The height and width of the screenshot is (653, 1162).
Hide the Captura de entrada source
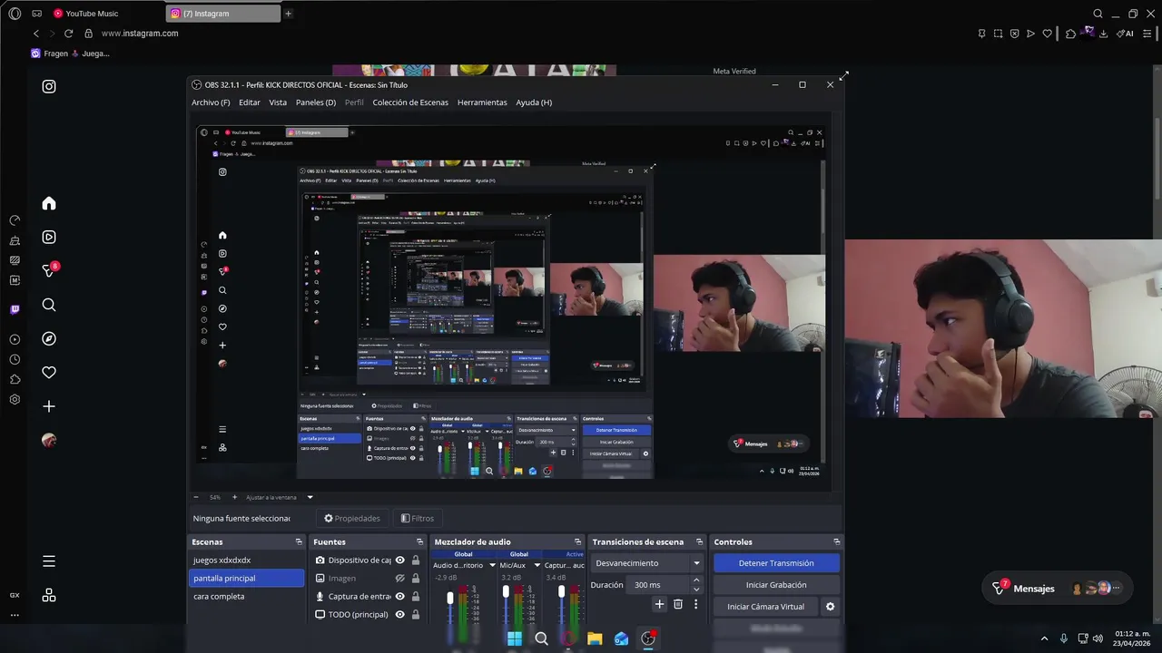(399, 597)
